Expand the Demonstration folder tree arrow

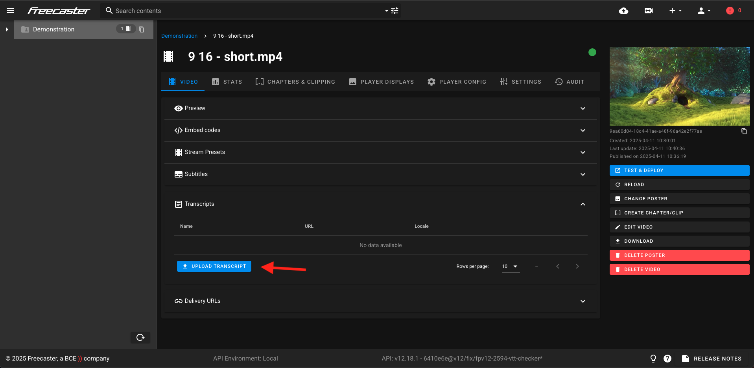(x=7, y=29)
